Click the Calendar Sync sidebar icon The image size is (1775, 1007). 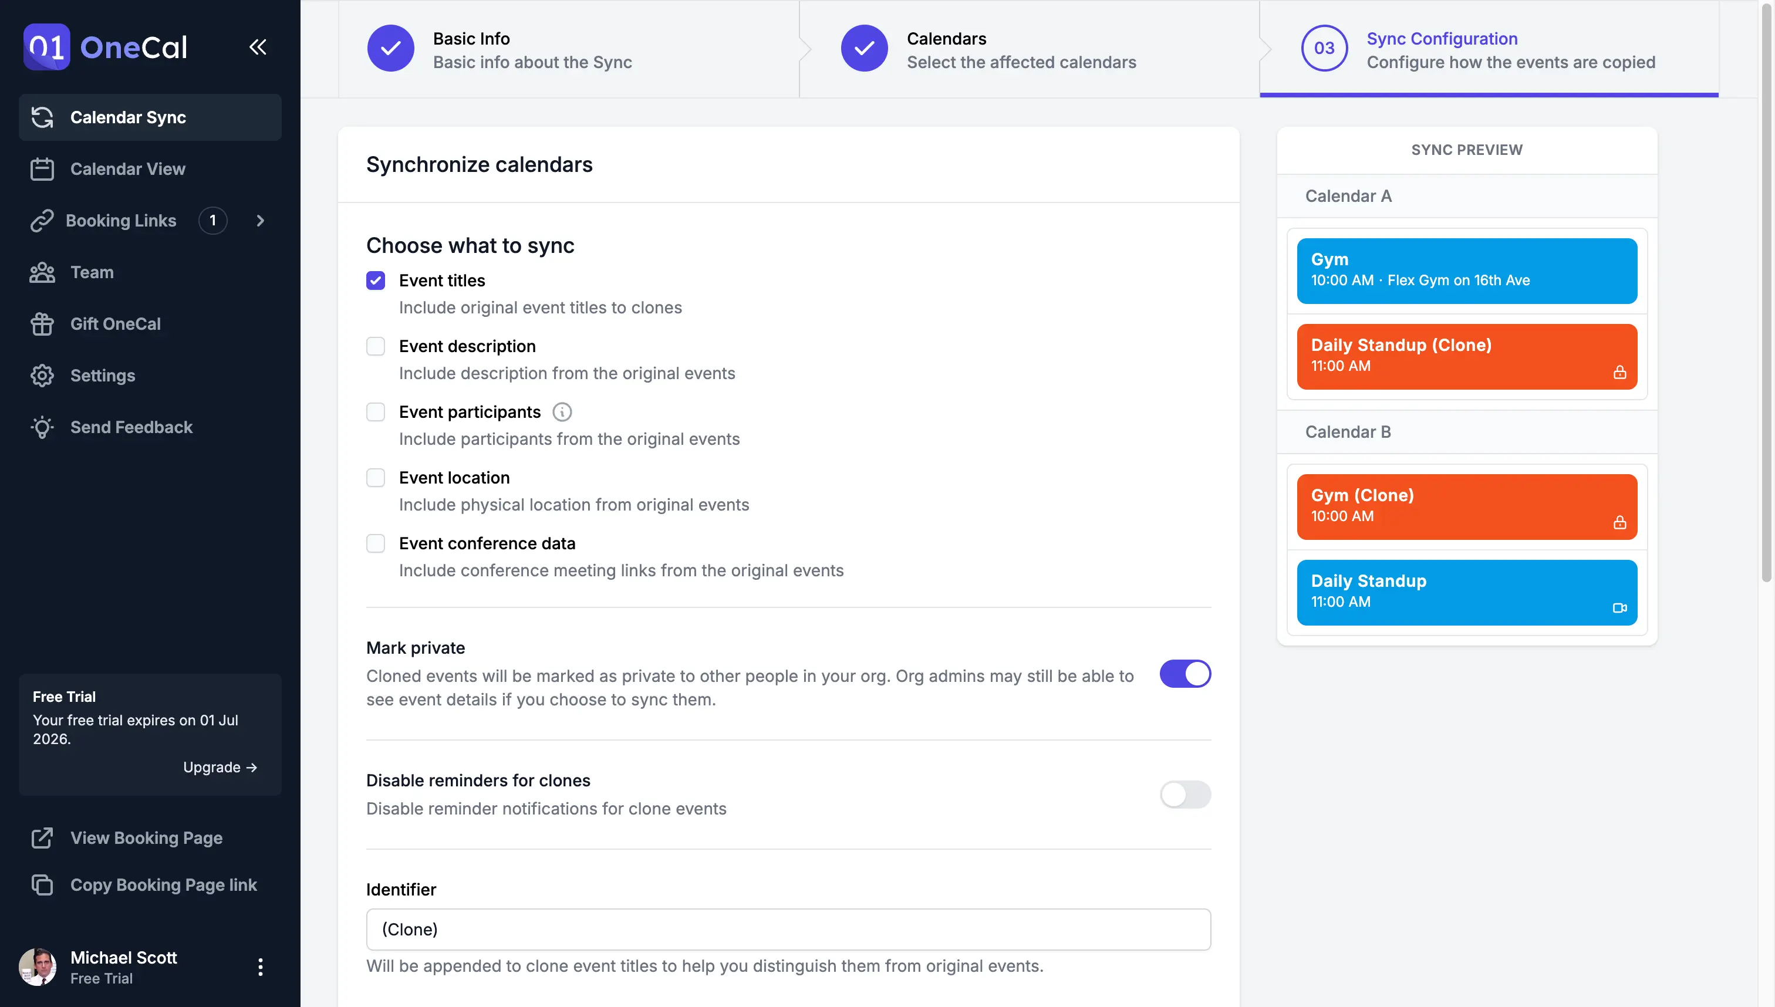(x=43, y=116)
